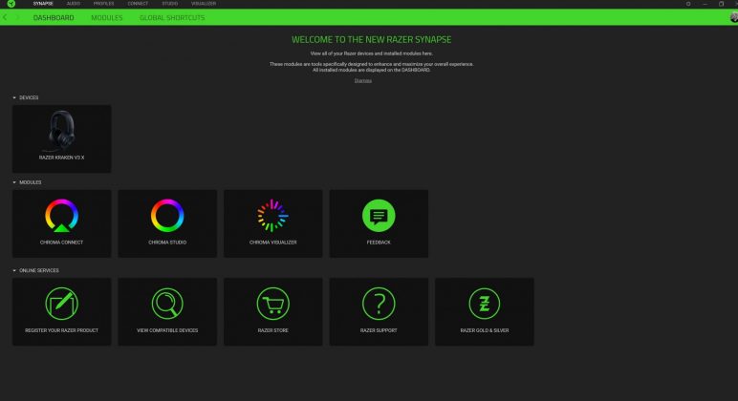Click the 'Razer Store' label
This screenshot has height=401, width=738.
pos(273,330)
